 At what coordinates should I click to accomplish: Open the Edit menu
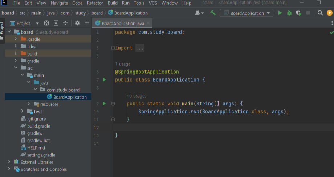28,3
